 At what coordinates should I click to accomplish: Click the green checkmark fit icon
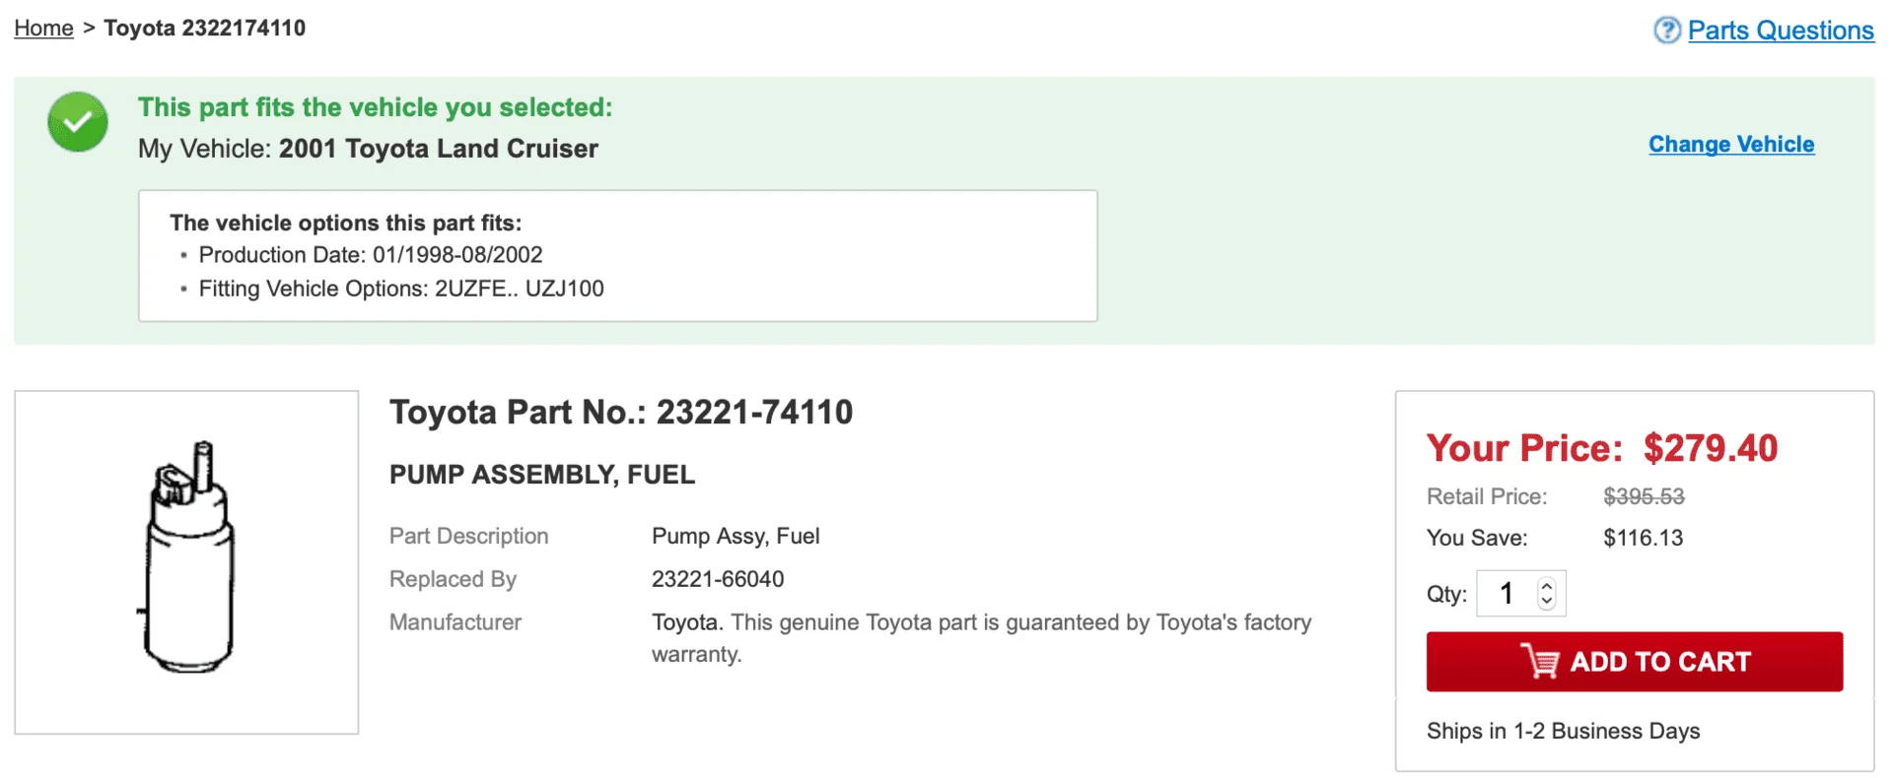(x=78, y=122)
